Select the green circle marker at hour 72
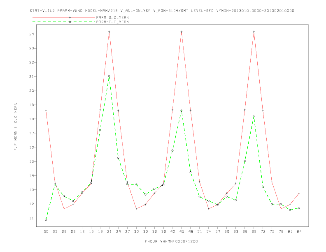 [263, 187]
